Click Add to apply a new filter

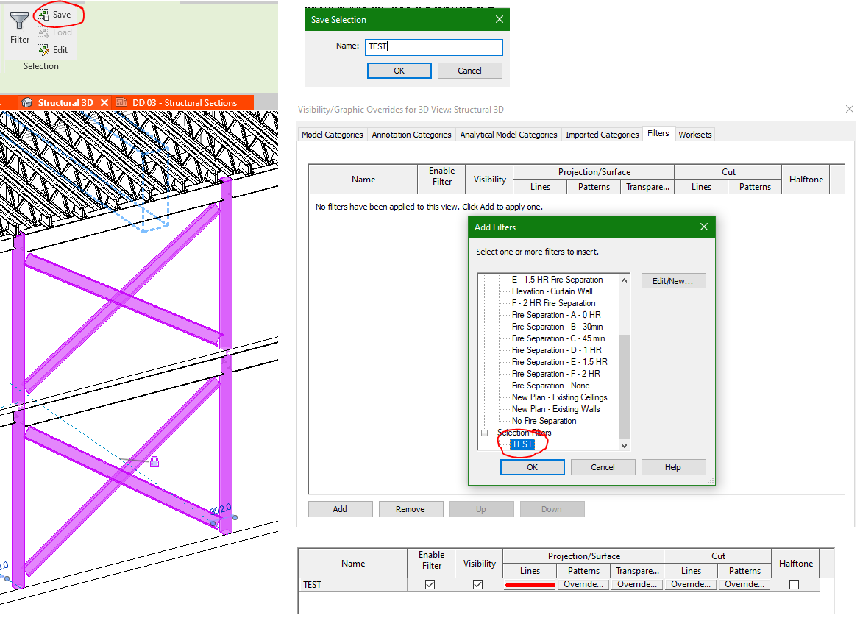(x=340, y=508)
